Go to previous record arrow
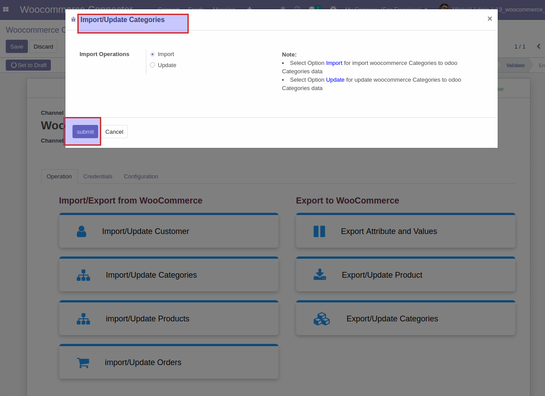The width and height of the screenshot is (545, 396). (x=538, y=46)
